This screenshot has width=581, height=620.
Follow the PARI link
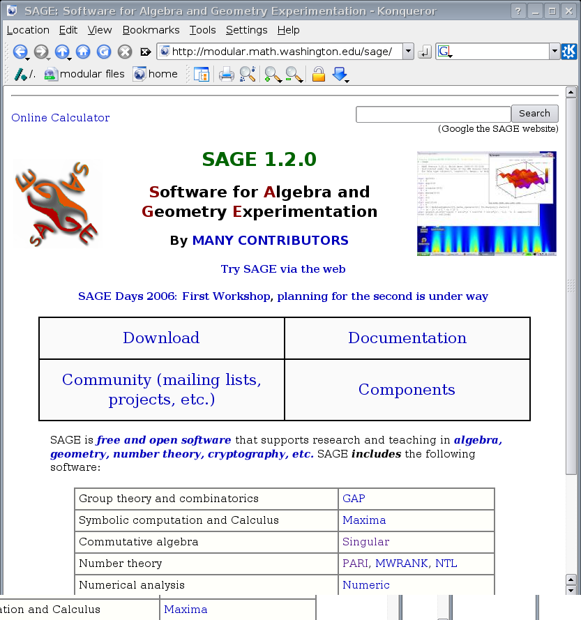pos(355,563)
